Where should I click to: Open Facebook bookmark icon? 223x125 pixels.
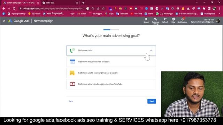(x=4, y=14)
